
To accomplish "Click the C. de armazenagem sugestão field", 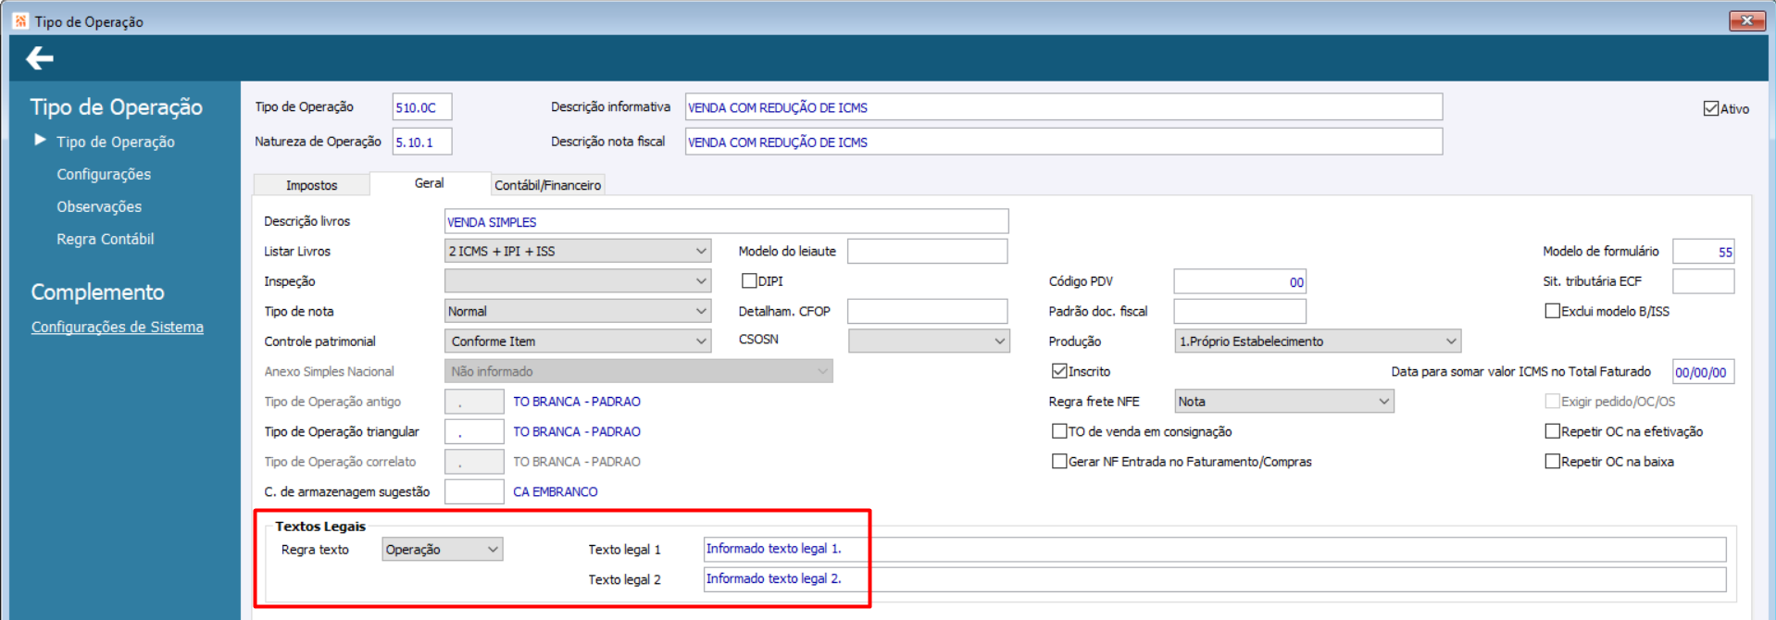I will click(x=474, y=491).
